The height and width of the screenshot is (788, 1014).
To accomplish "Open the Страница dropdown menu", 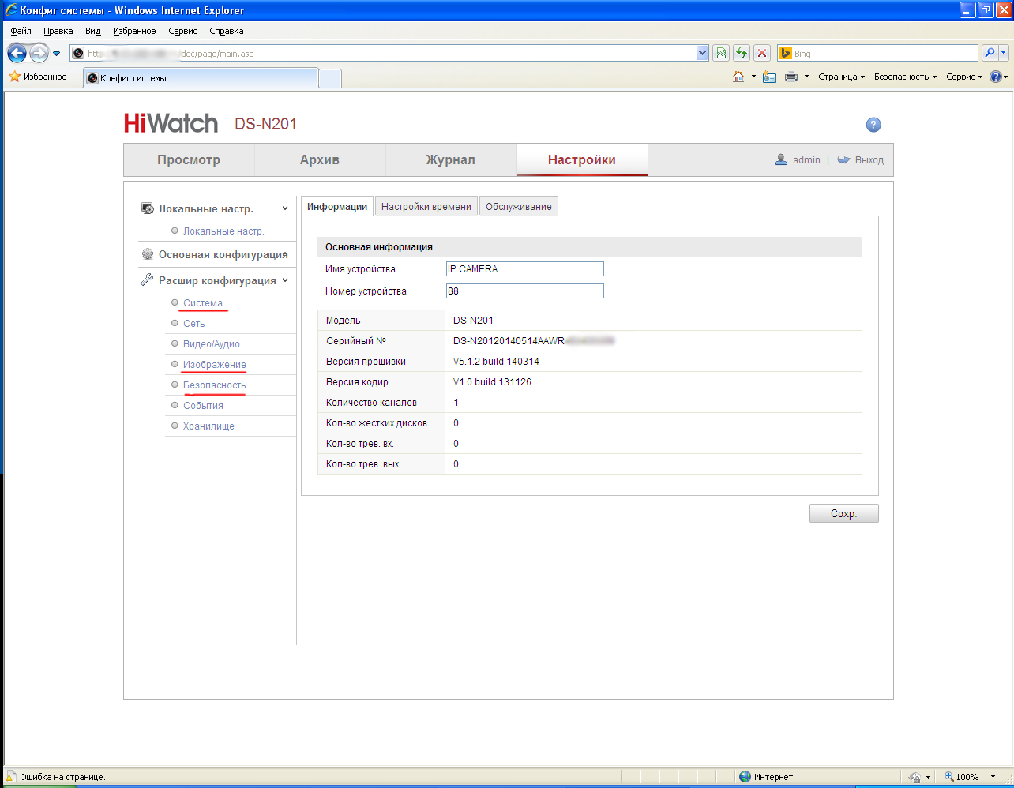I will click(842, 77).
